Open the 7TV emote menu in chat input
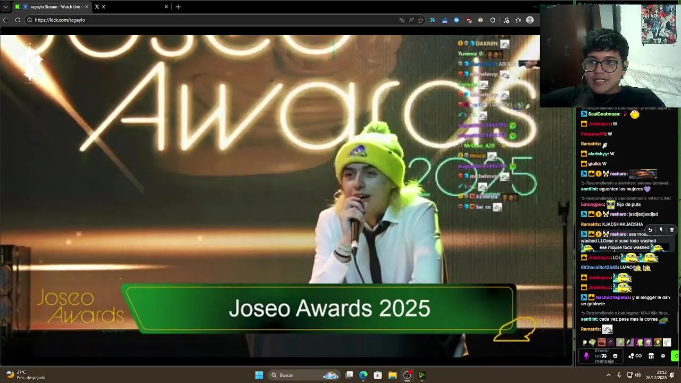This screenshot has width=681, height=383. 604,356
